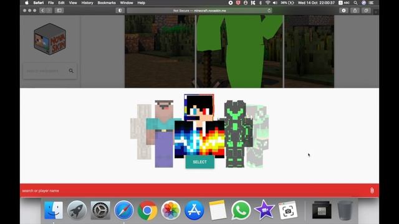The height and width of the screenshot is (224, 399).
Task: Click the paperclip attach icon
Action: point(372,190)
